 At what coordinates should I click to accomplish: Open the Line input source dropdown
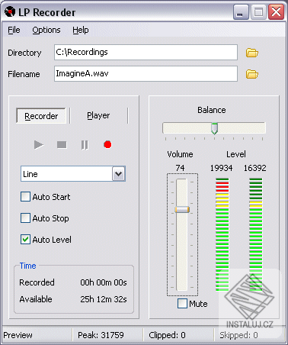[x=119, y=174]
